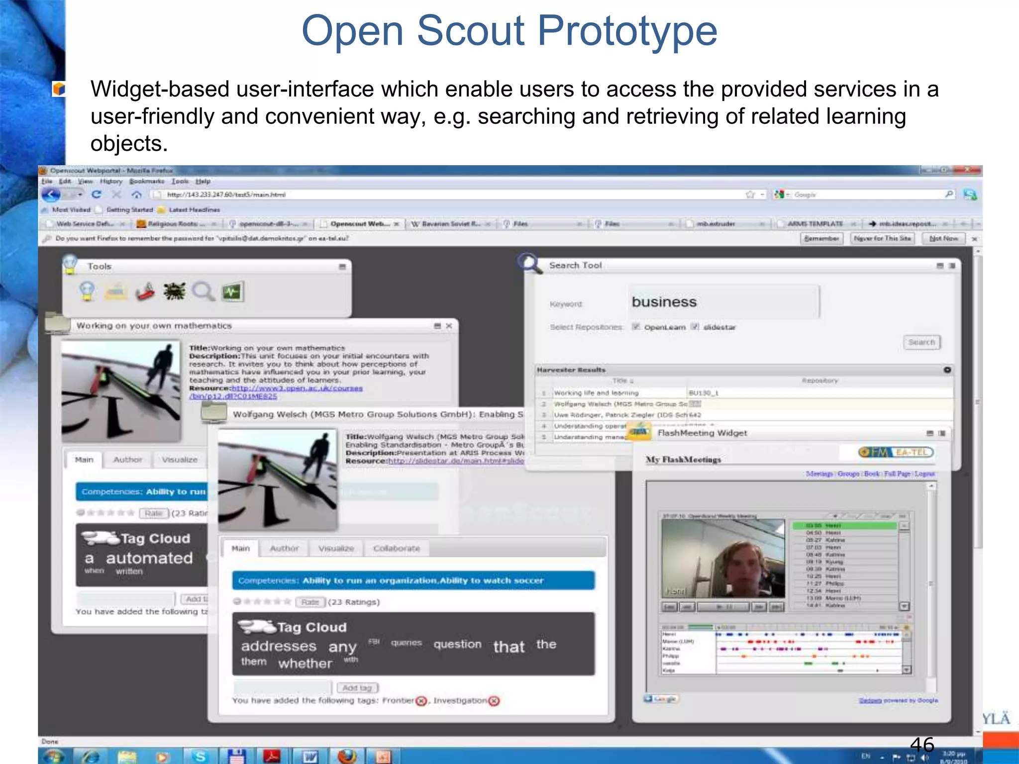Click the folder icon of mathematics widget
The height and width of the screenshot is (764, 1019).
(x=57, y=322)
